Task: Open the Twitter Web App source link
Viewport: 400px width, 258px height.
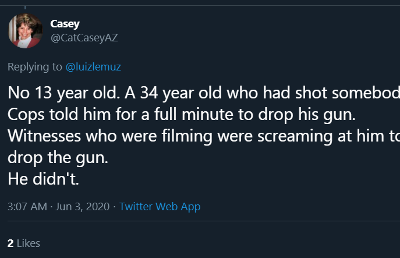Action: tap(160, 206)
